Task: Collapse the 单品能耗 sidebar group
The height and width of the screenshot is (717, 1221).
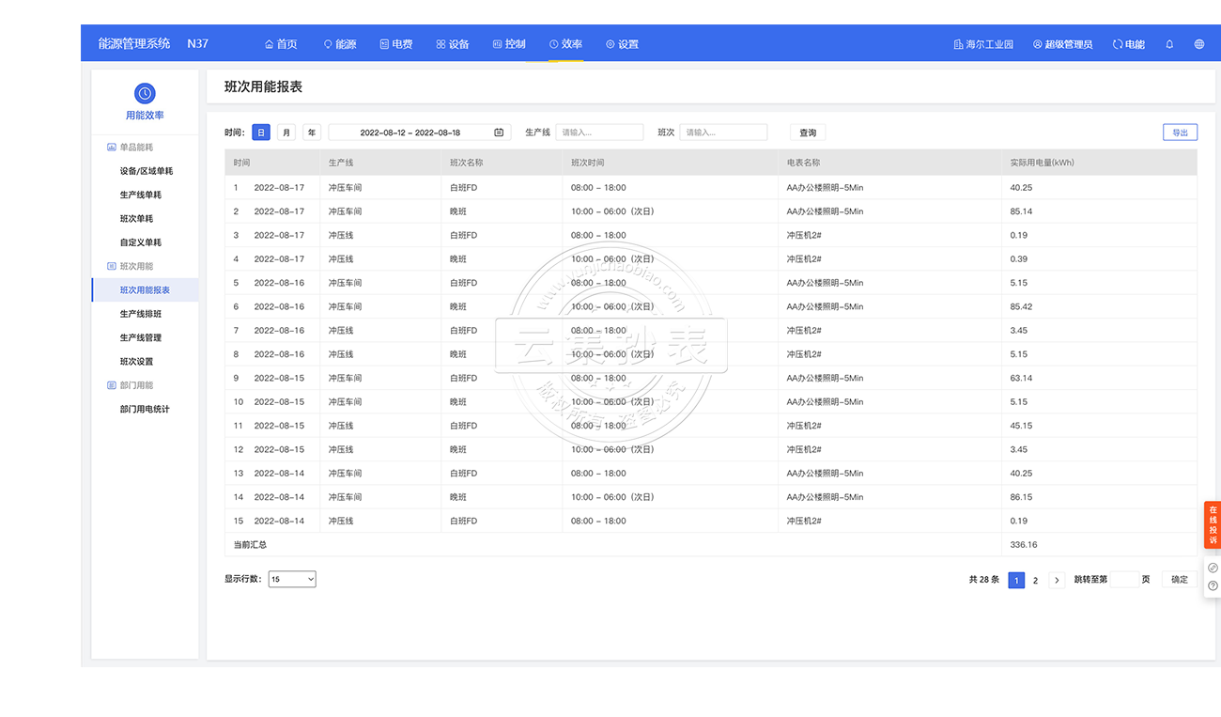Action: tap(136, 148)
